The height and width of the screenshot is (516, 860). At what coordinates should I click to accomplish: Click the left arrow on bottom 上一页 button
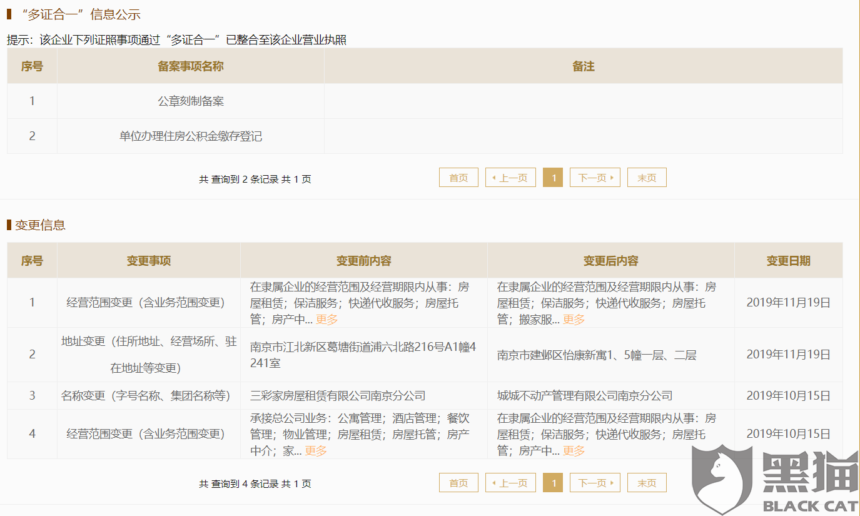pyautogui.click(x=494, y=482)
